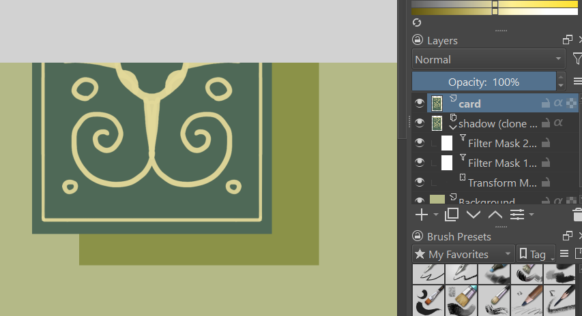Float the Brush Presets docker
Image resolution: width=582 pixels, height=316 pixels.
point(567,236)
